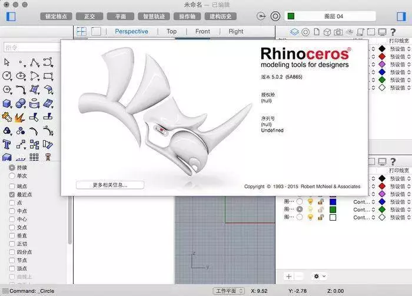The image size is (412, 296).
Task: Select the text object T tool
Action: (x=7, y=144)
